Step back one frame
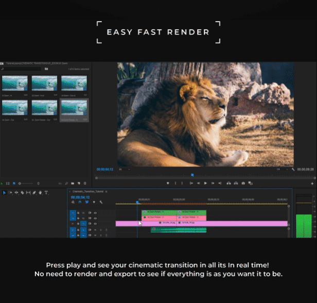 (198, 183)
